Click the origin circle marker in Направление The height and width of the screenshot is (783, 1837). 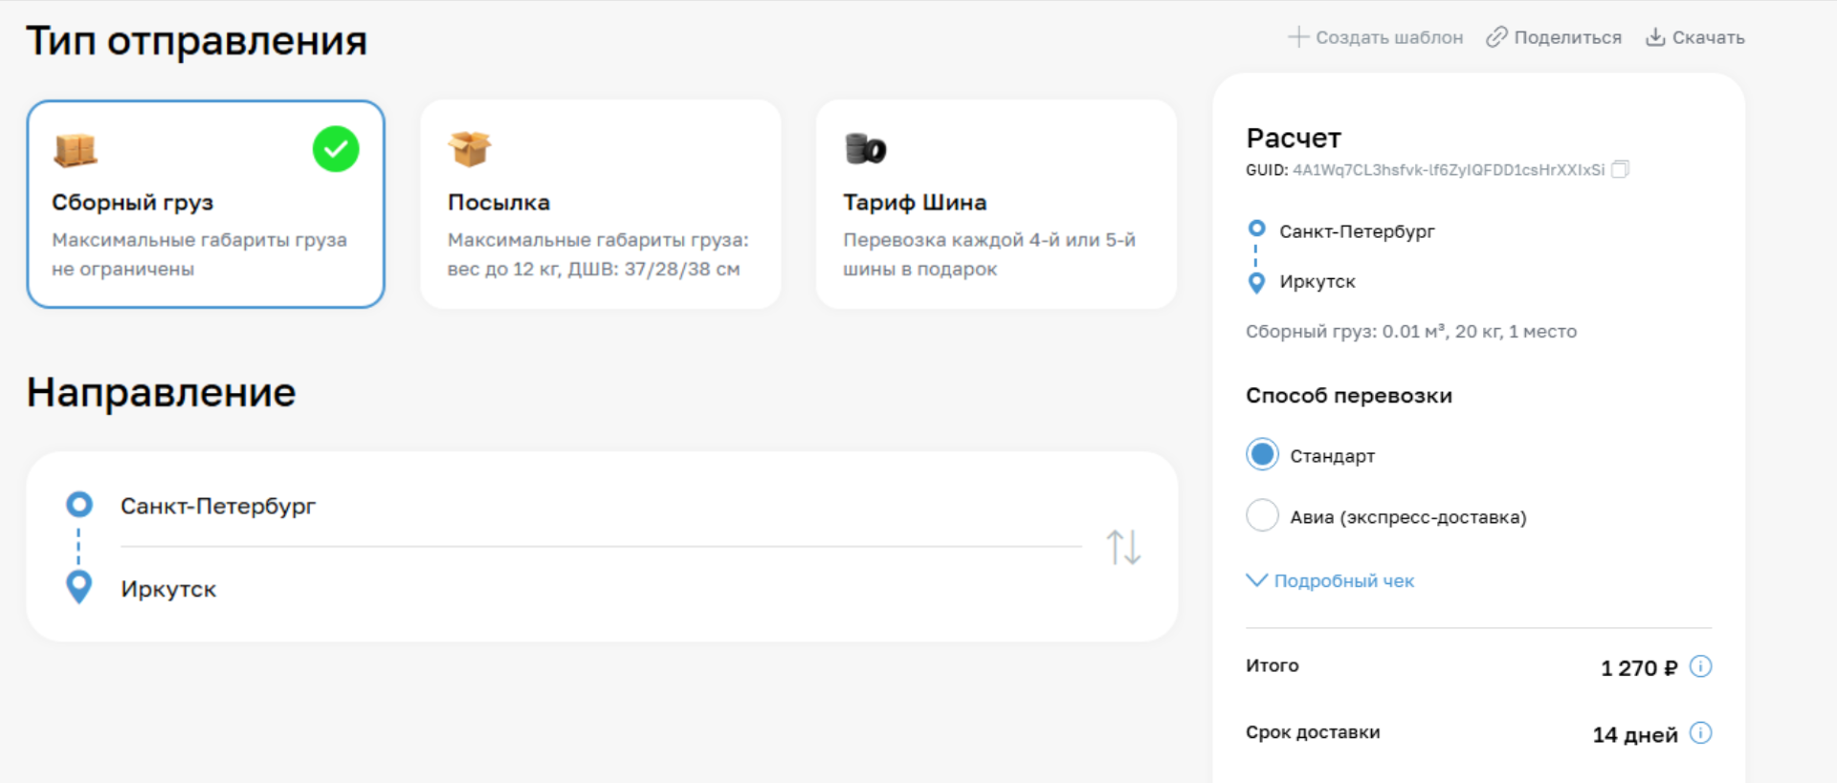[x=79, y=504]
